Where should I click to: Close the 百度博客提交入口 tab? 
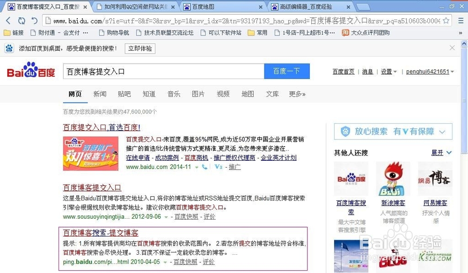point(85,7)
